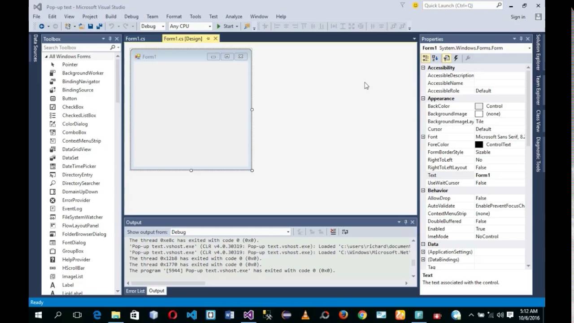Click the Alphabetical sort icon in Properties
Viewport: 574px width, 323px height.
(x=435, y=58)
